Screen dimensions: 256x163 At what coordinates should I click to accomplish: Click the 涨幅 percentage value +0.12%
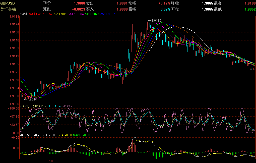click(x=164, y=4)
